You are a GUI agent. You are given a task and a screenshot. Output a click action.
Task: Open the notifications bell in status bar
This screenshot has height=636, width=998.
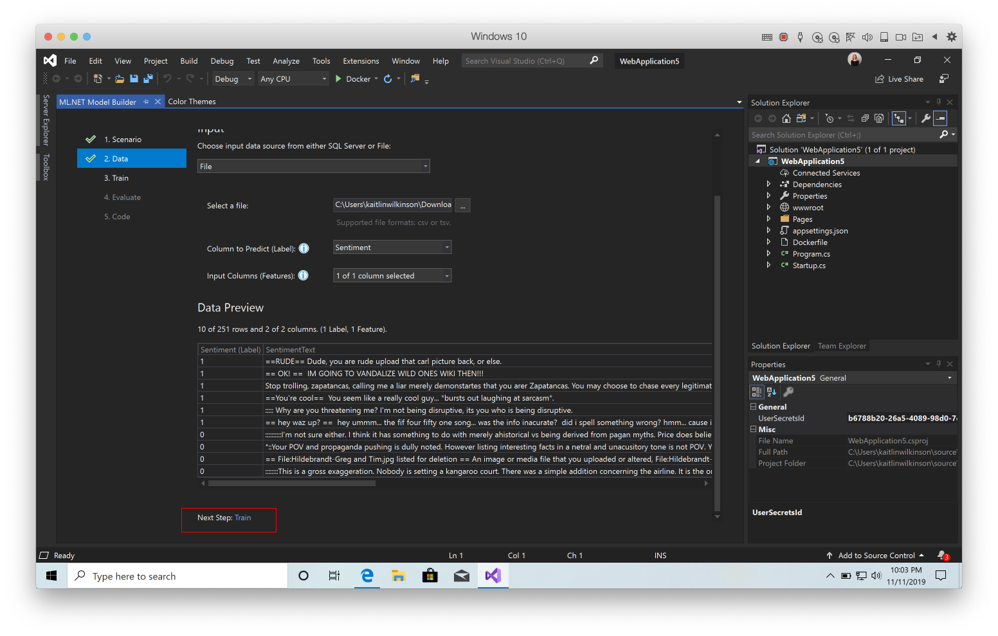(x=943, y=556)
